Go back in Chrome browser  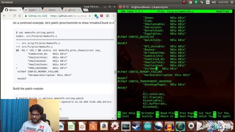[x=4, y=16]
